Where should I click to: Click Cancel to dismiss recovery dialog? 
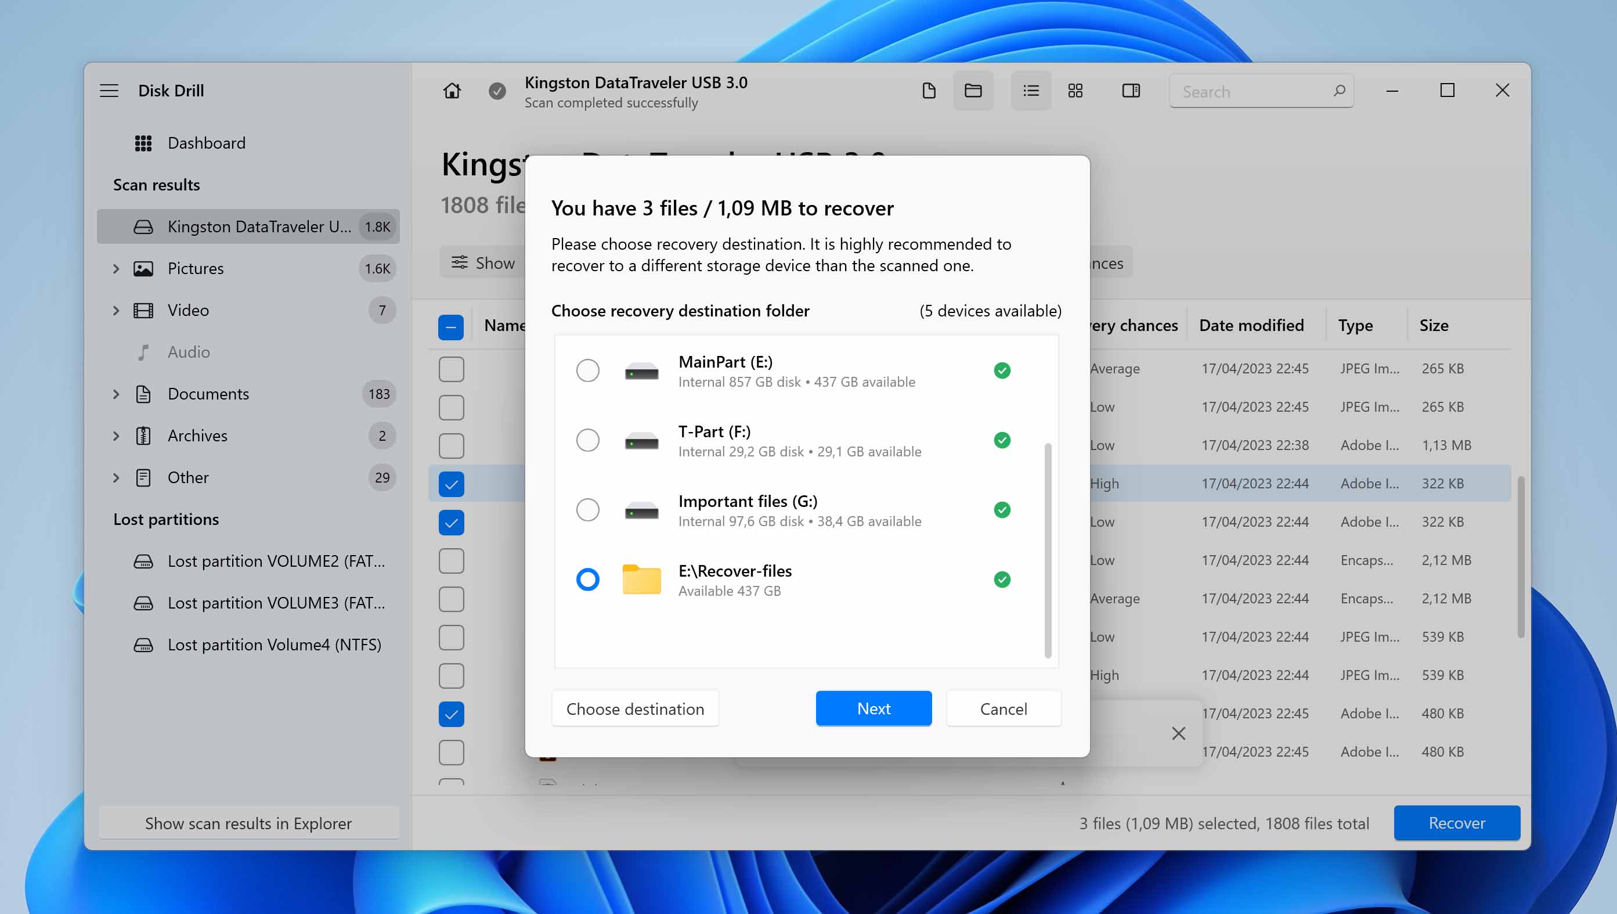pyautogui.click(x=1002, y=708)
